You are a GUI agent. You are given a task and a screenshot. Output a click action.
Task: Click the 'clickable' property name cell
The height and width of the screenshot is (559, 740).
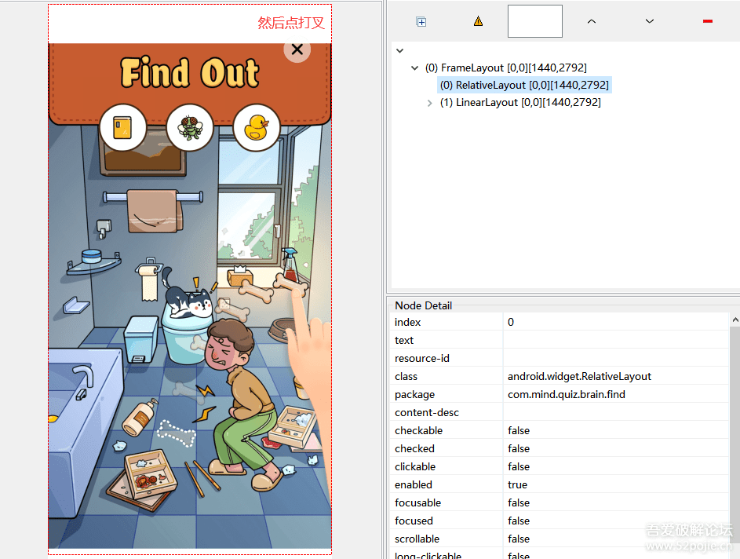[x=446, y=466]
